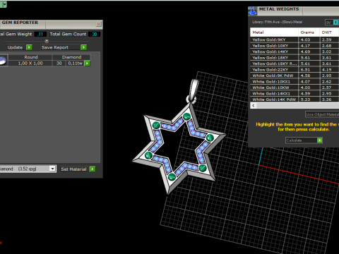
Task: Select the White Gold:9K PdW row
Action: click(295, 75)
